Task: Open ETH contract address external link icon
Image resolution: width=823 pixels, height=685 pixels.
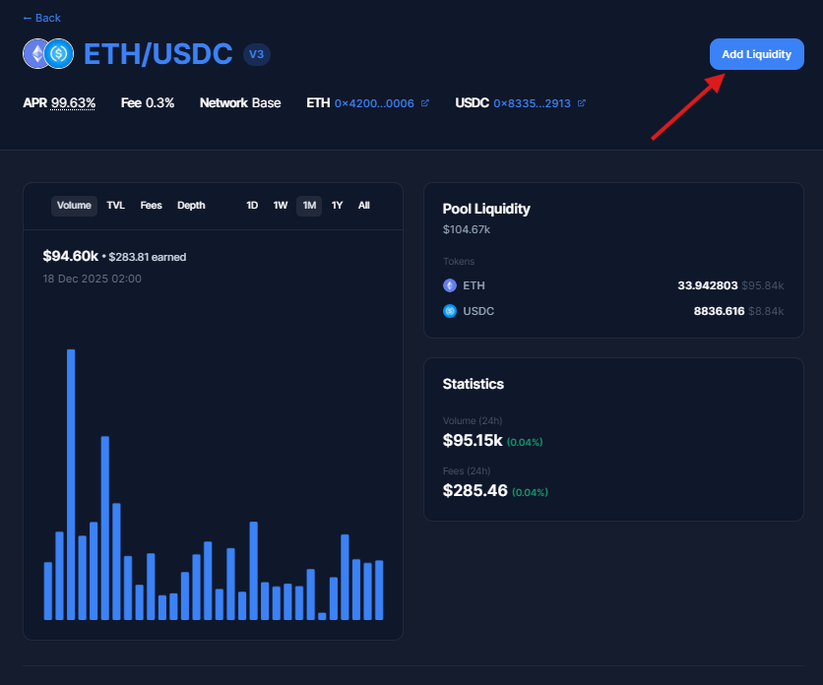Action: (x=425, y=103)
